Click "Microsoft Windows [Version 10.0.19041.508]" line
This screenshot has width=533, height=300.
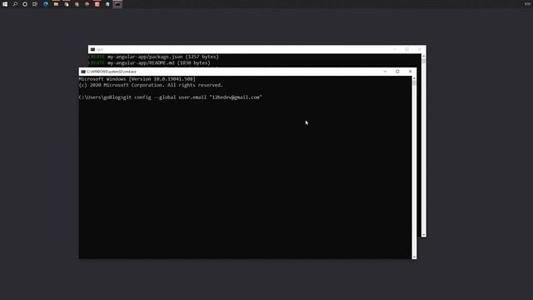pos(137,79)
